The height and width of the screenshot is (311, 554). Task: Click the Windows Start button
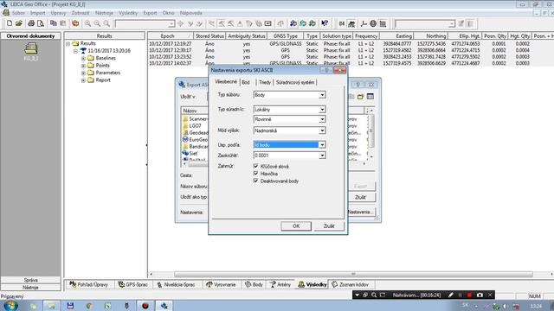pos(10,305)
